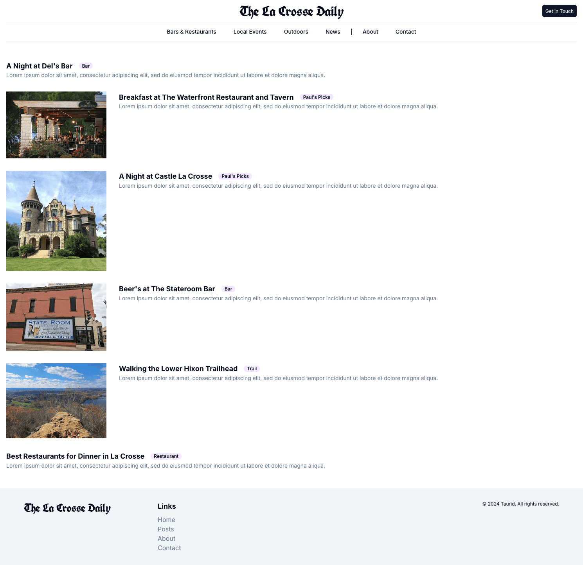Open article A Night at Del's Bar
The width and height of the screenshot is (583, 565).
pyautogui.click(x=40, y=66)
